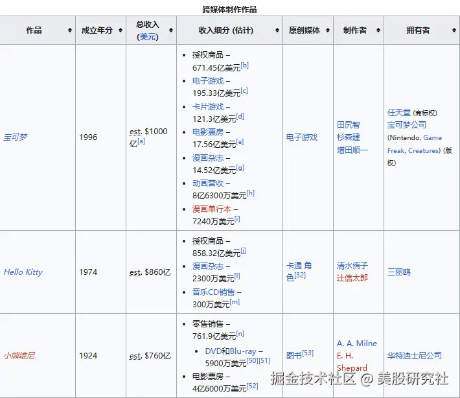
Task: Open reference [51] after 5900万美元
Action: [264, 360]
